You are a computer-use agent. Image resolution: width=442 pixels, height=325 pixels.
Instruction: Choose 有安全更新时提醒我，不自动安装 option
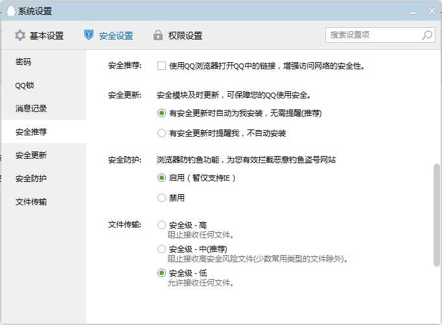tap(161, 133)
